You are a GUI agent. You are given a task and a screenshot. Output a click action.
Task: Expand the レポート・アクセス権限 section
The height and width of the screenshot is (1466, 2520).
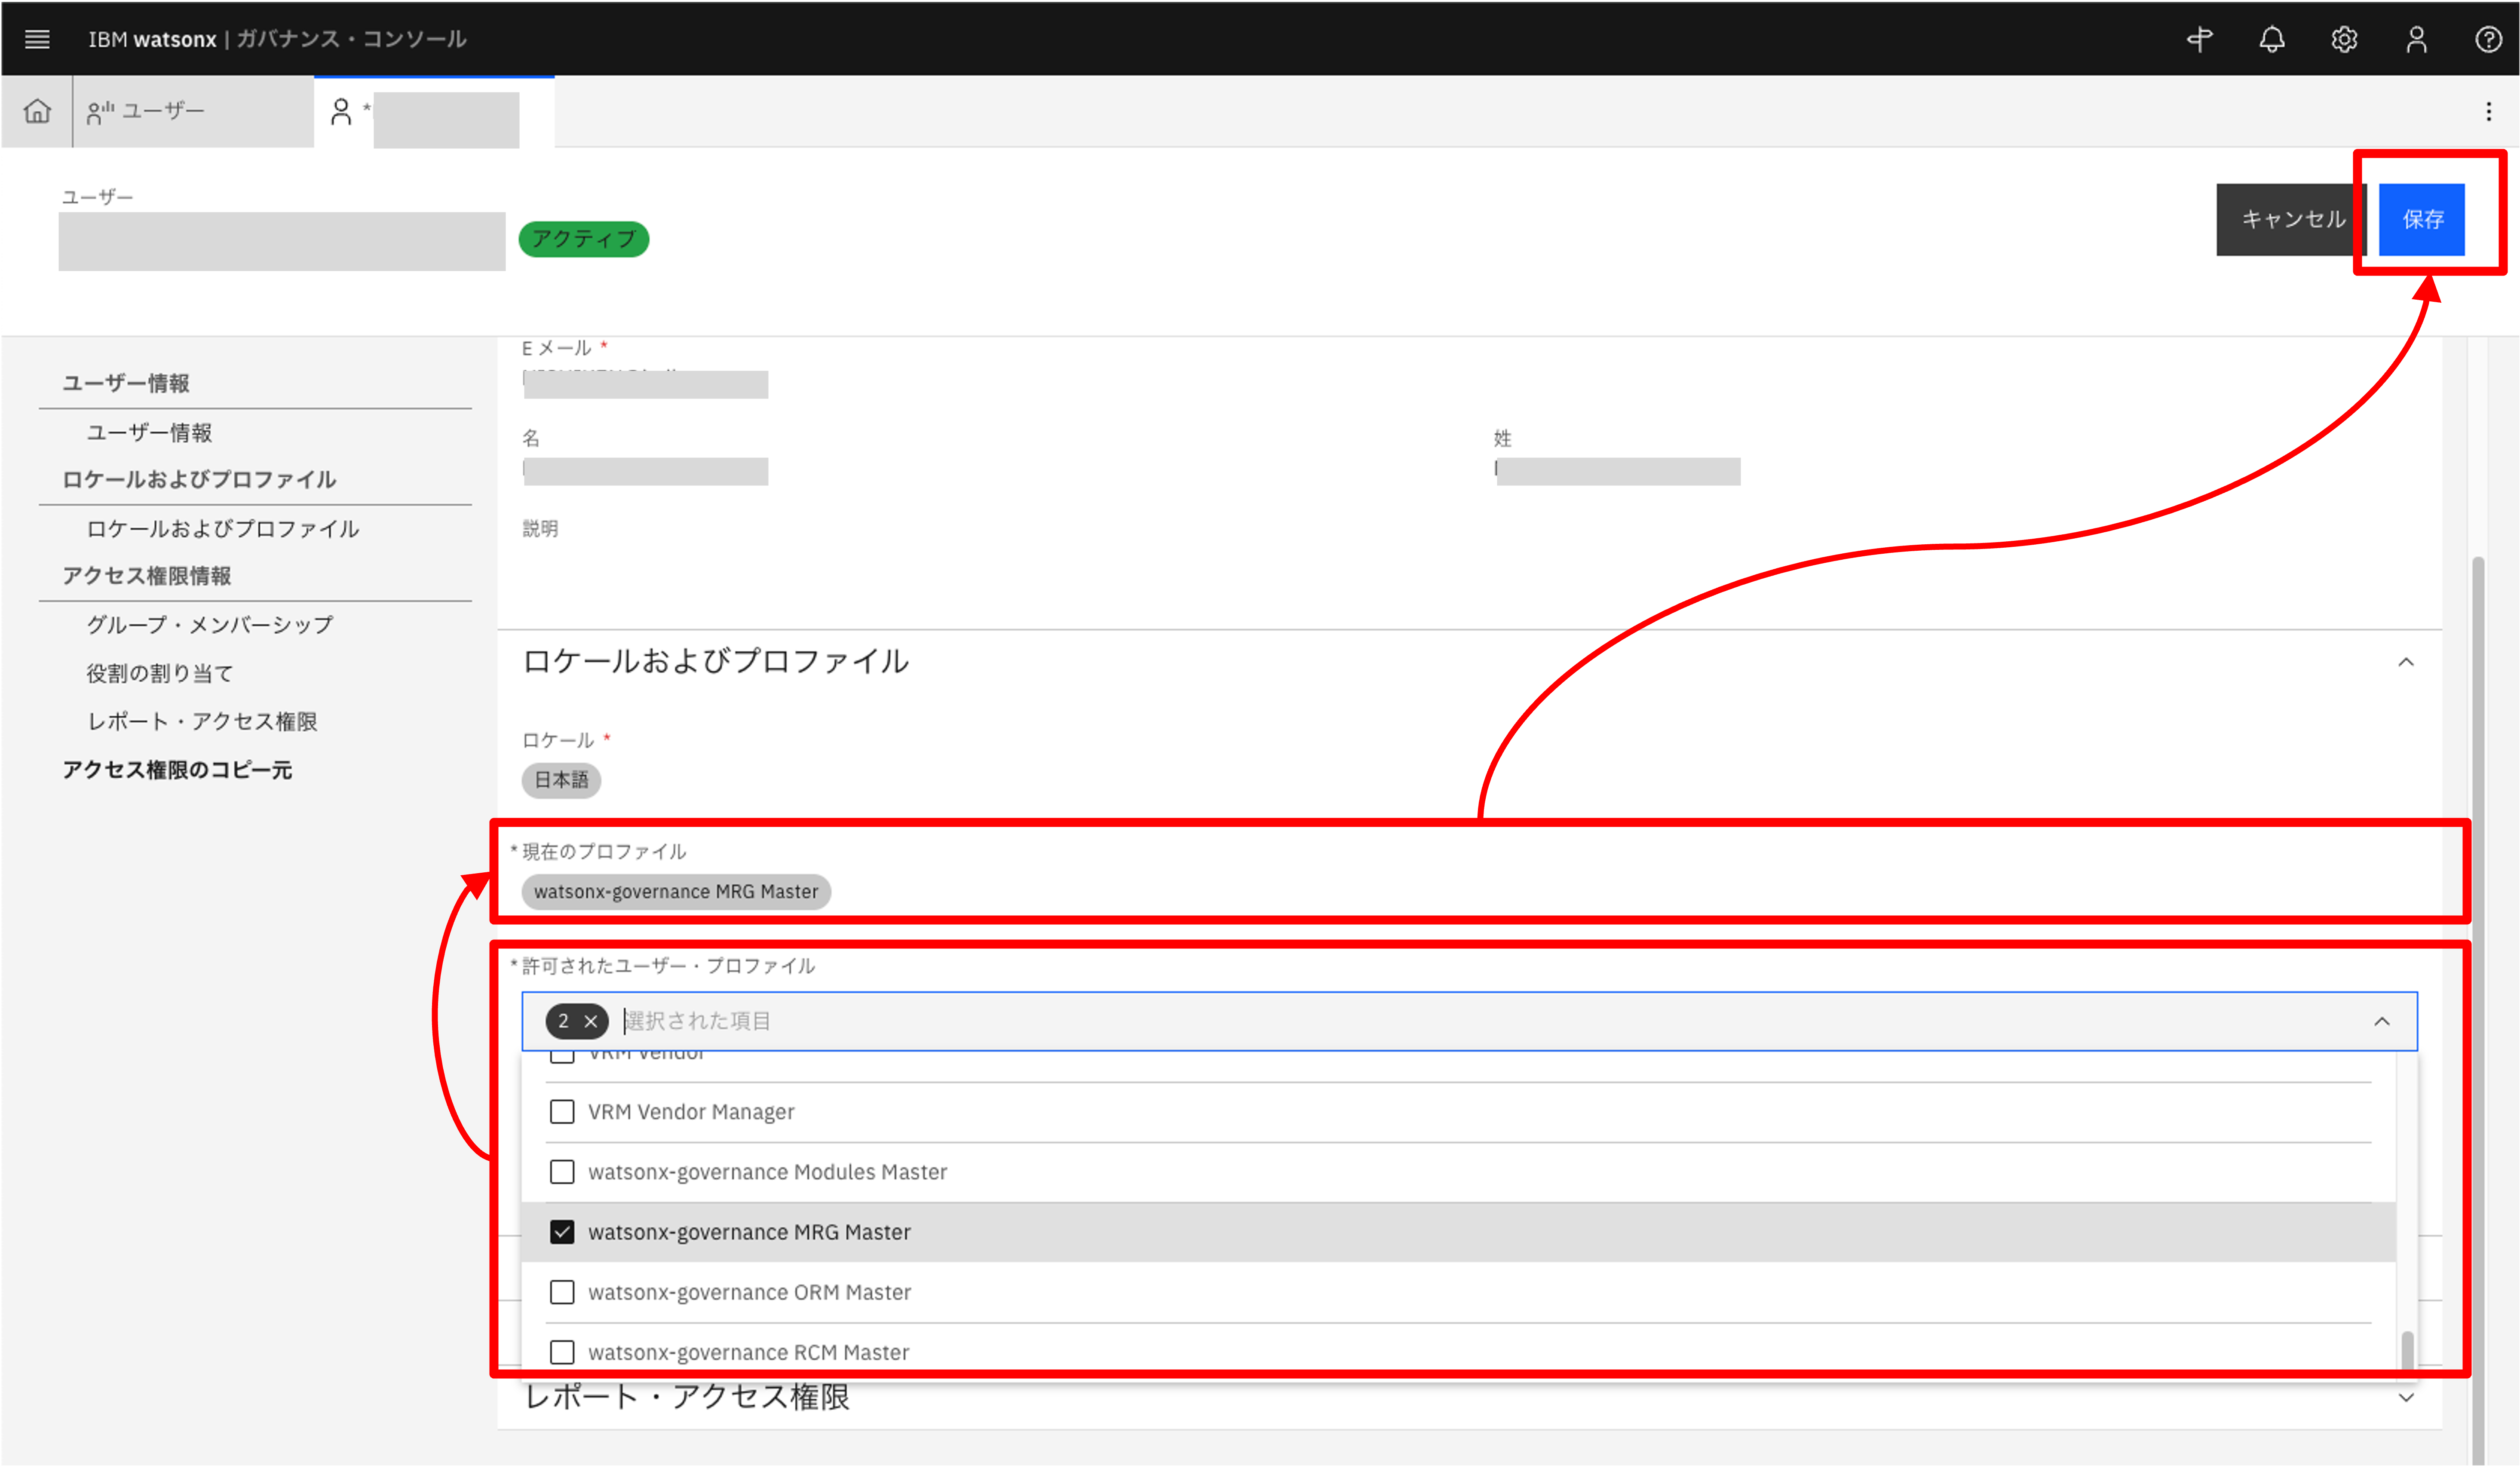pyautogui.click(x=2406, y=1397)
